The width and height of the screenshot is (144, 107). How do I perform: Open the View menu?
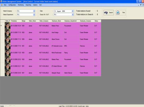(x=5, y=5)
